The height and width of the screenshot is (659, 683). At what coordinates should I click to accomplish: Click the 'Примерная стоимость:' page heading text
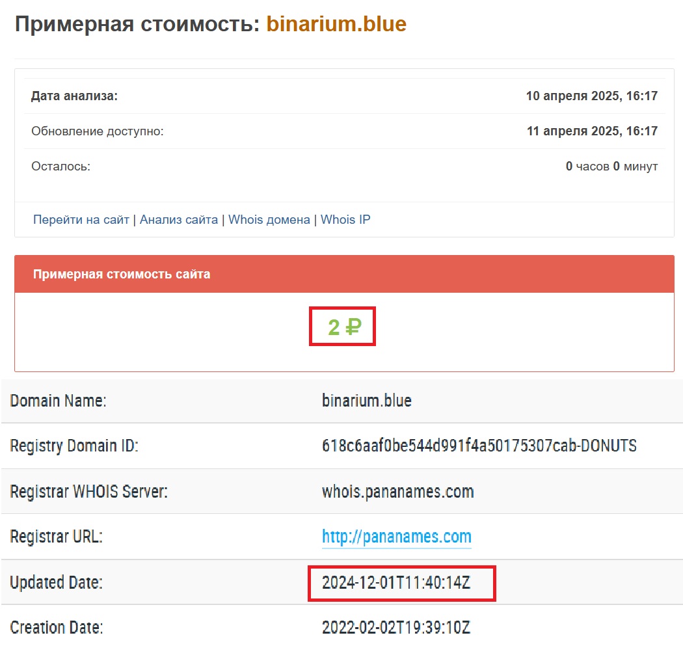click(x=137, y=25)
